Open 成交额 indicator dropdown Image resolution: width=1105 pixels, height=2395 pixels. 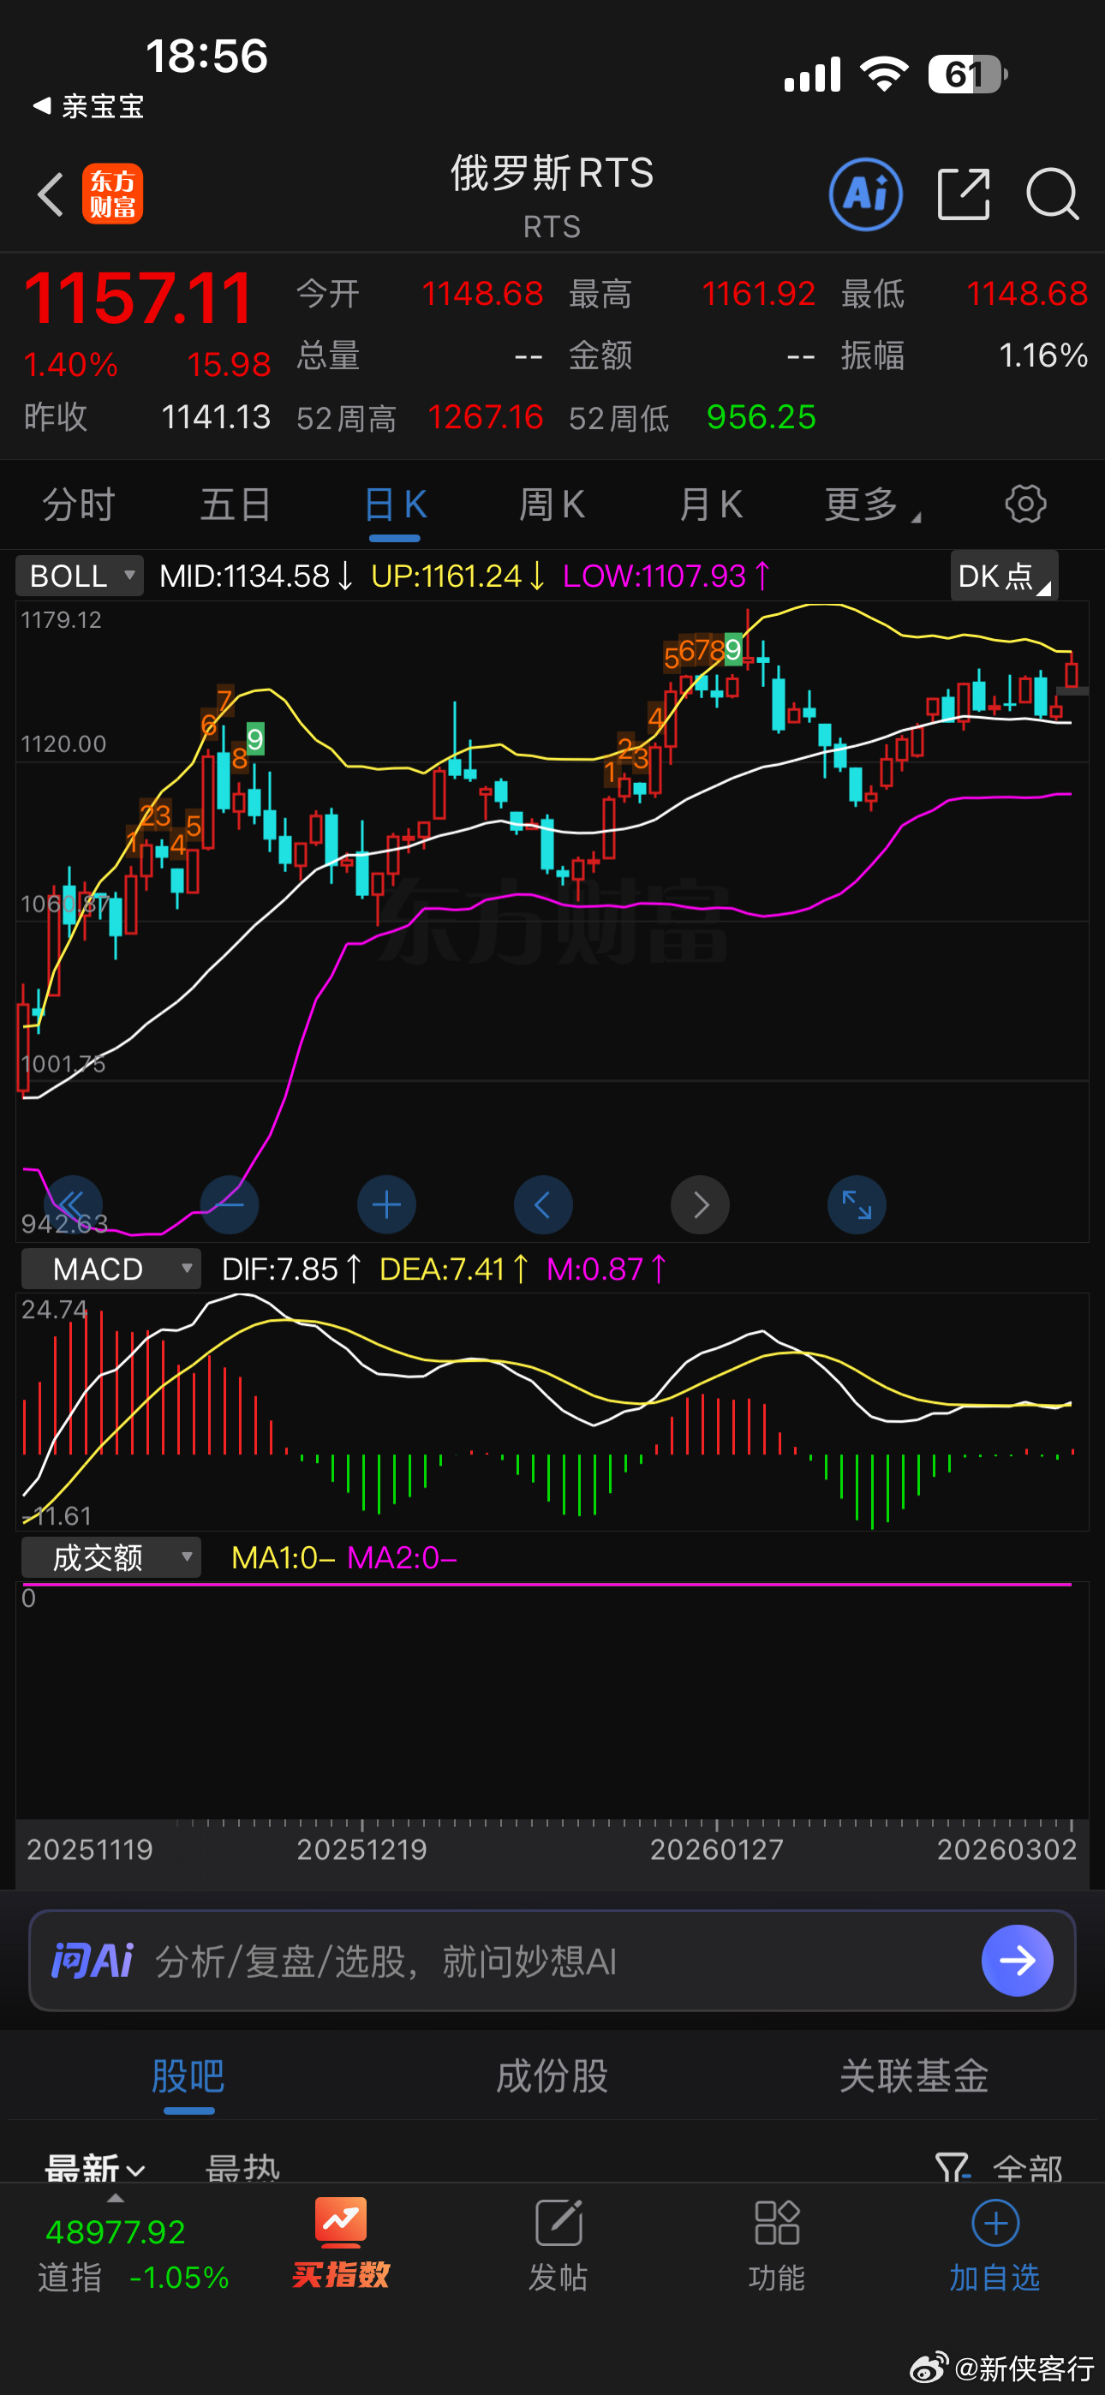click(110, 1556)
